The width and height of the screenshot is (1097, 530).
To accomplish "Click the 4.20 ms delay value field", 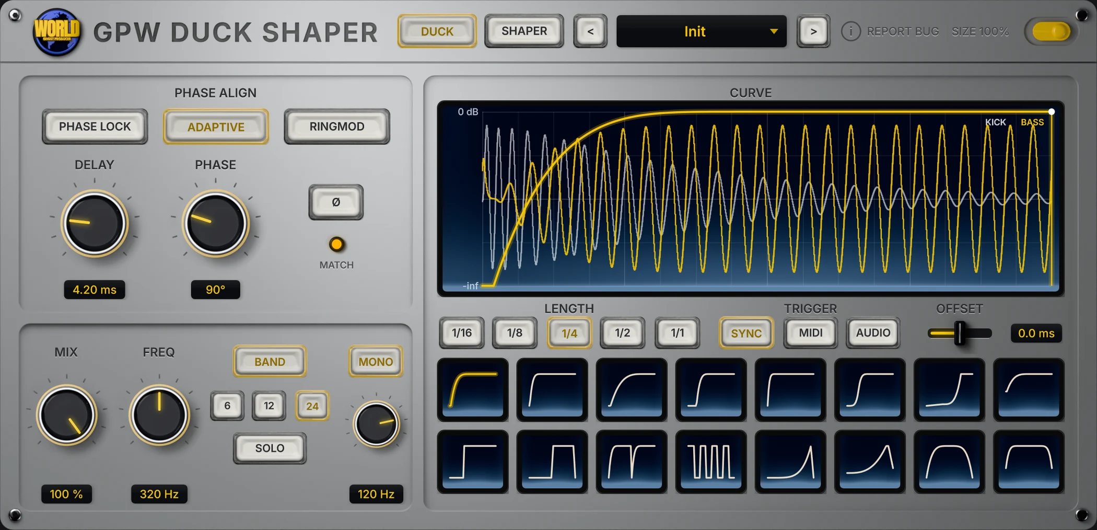I will (95, 290).
